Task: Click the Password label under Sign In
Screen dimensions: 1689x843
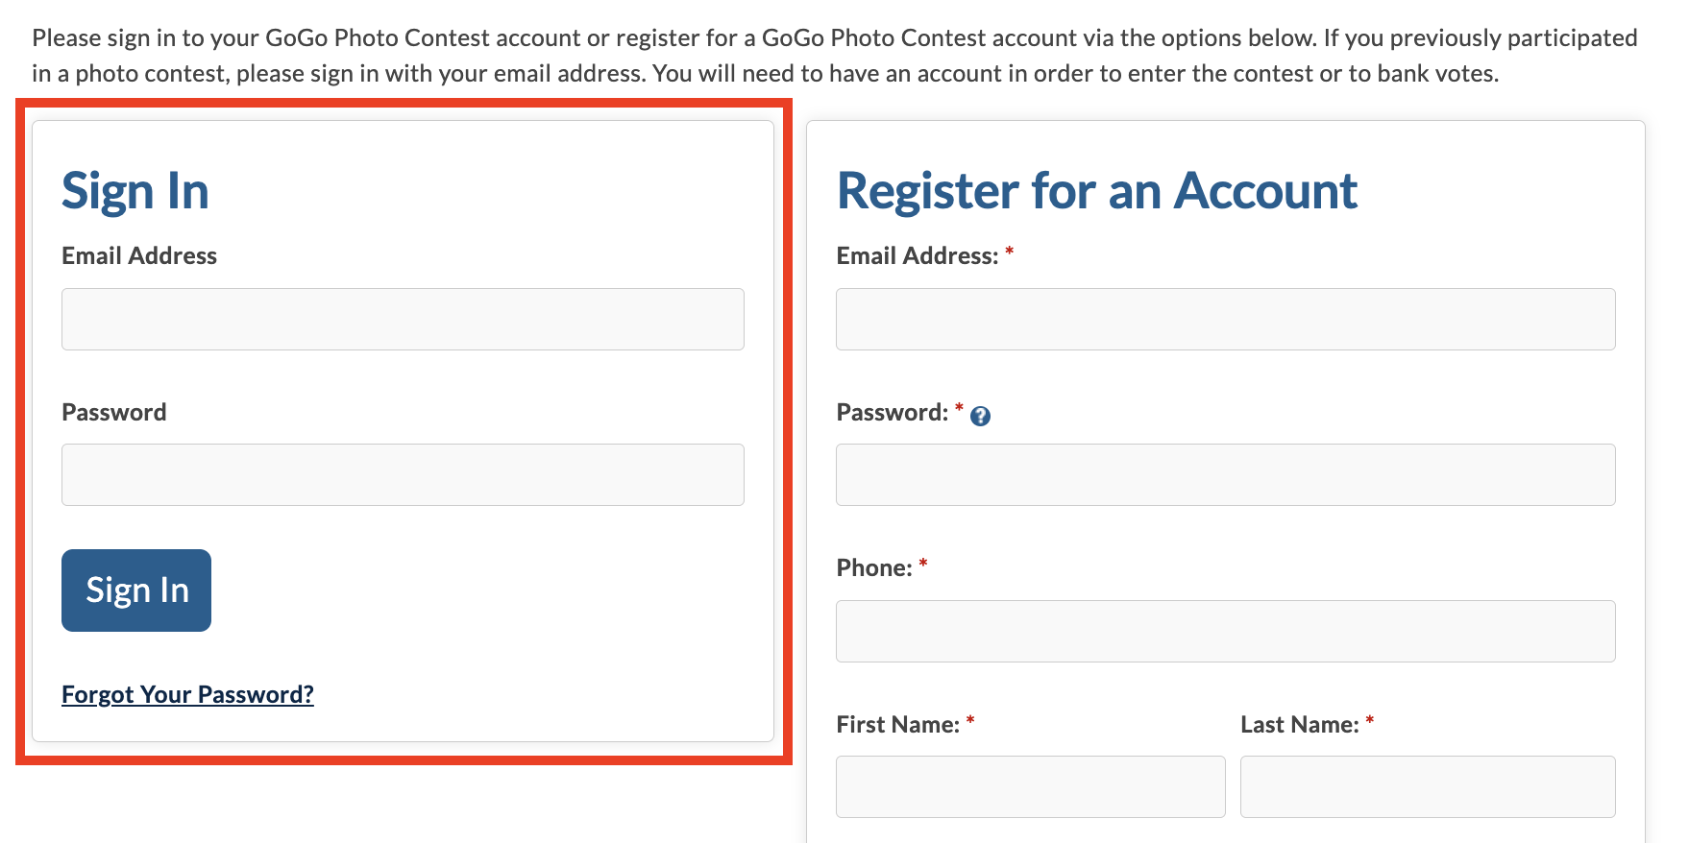Action: [114, 413]
